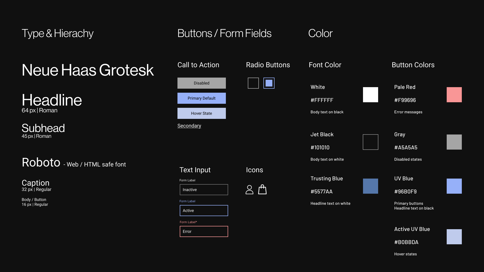Click the Neue Haas Grotesk heading
Viewport: 484px width, 272px height.
(87, 70)
